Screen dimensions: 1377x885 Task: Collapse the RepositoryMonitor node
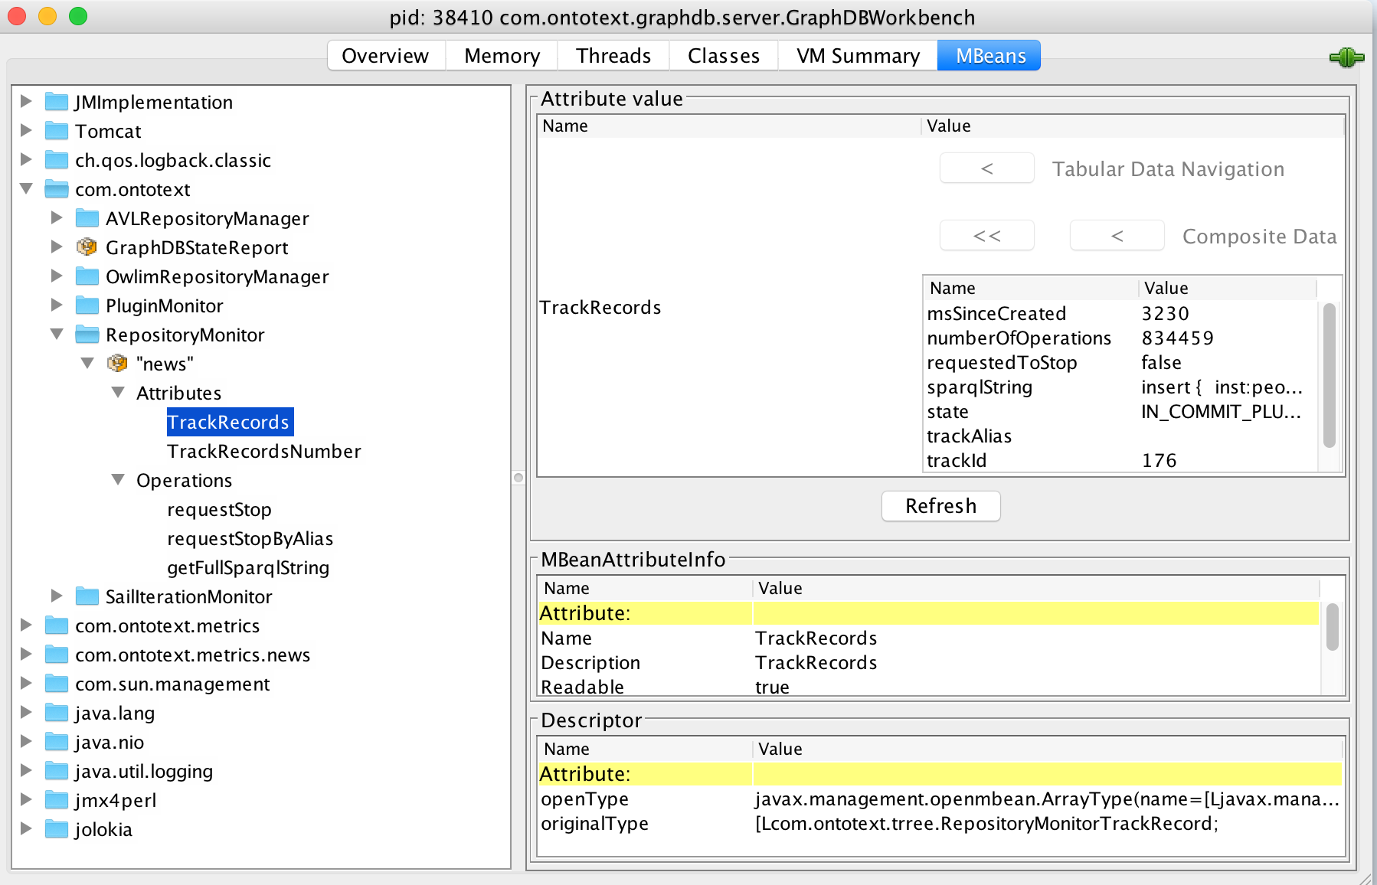coord(57,334)
